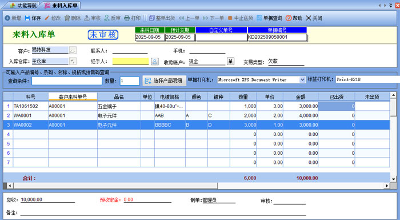Click the person icon beside 经手人 field

point(155,61)
